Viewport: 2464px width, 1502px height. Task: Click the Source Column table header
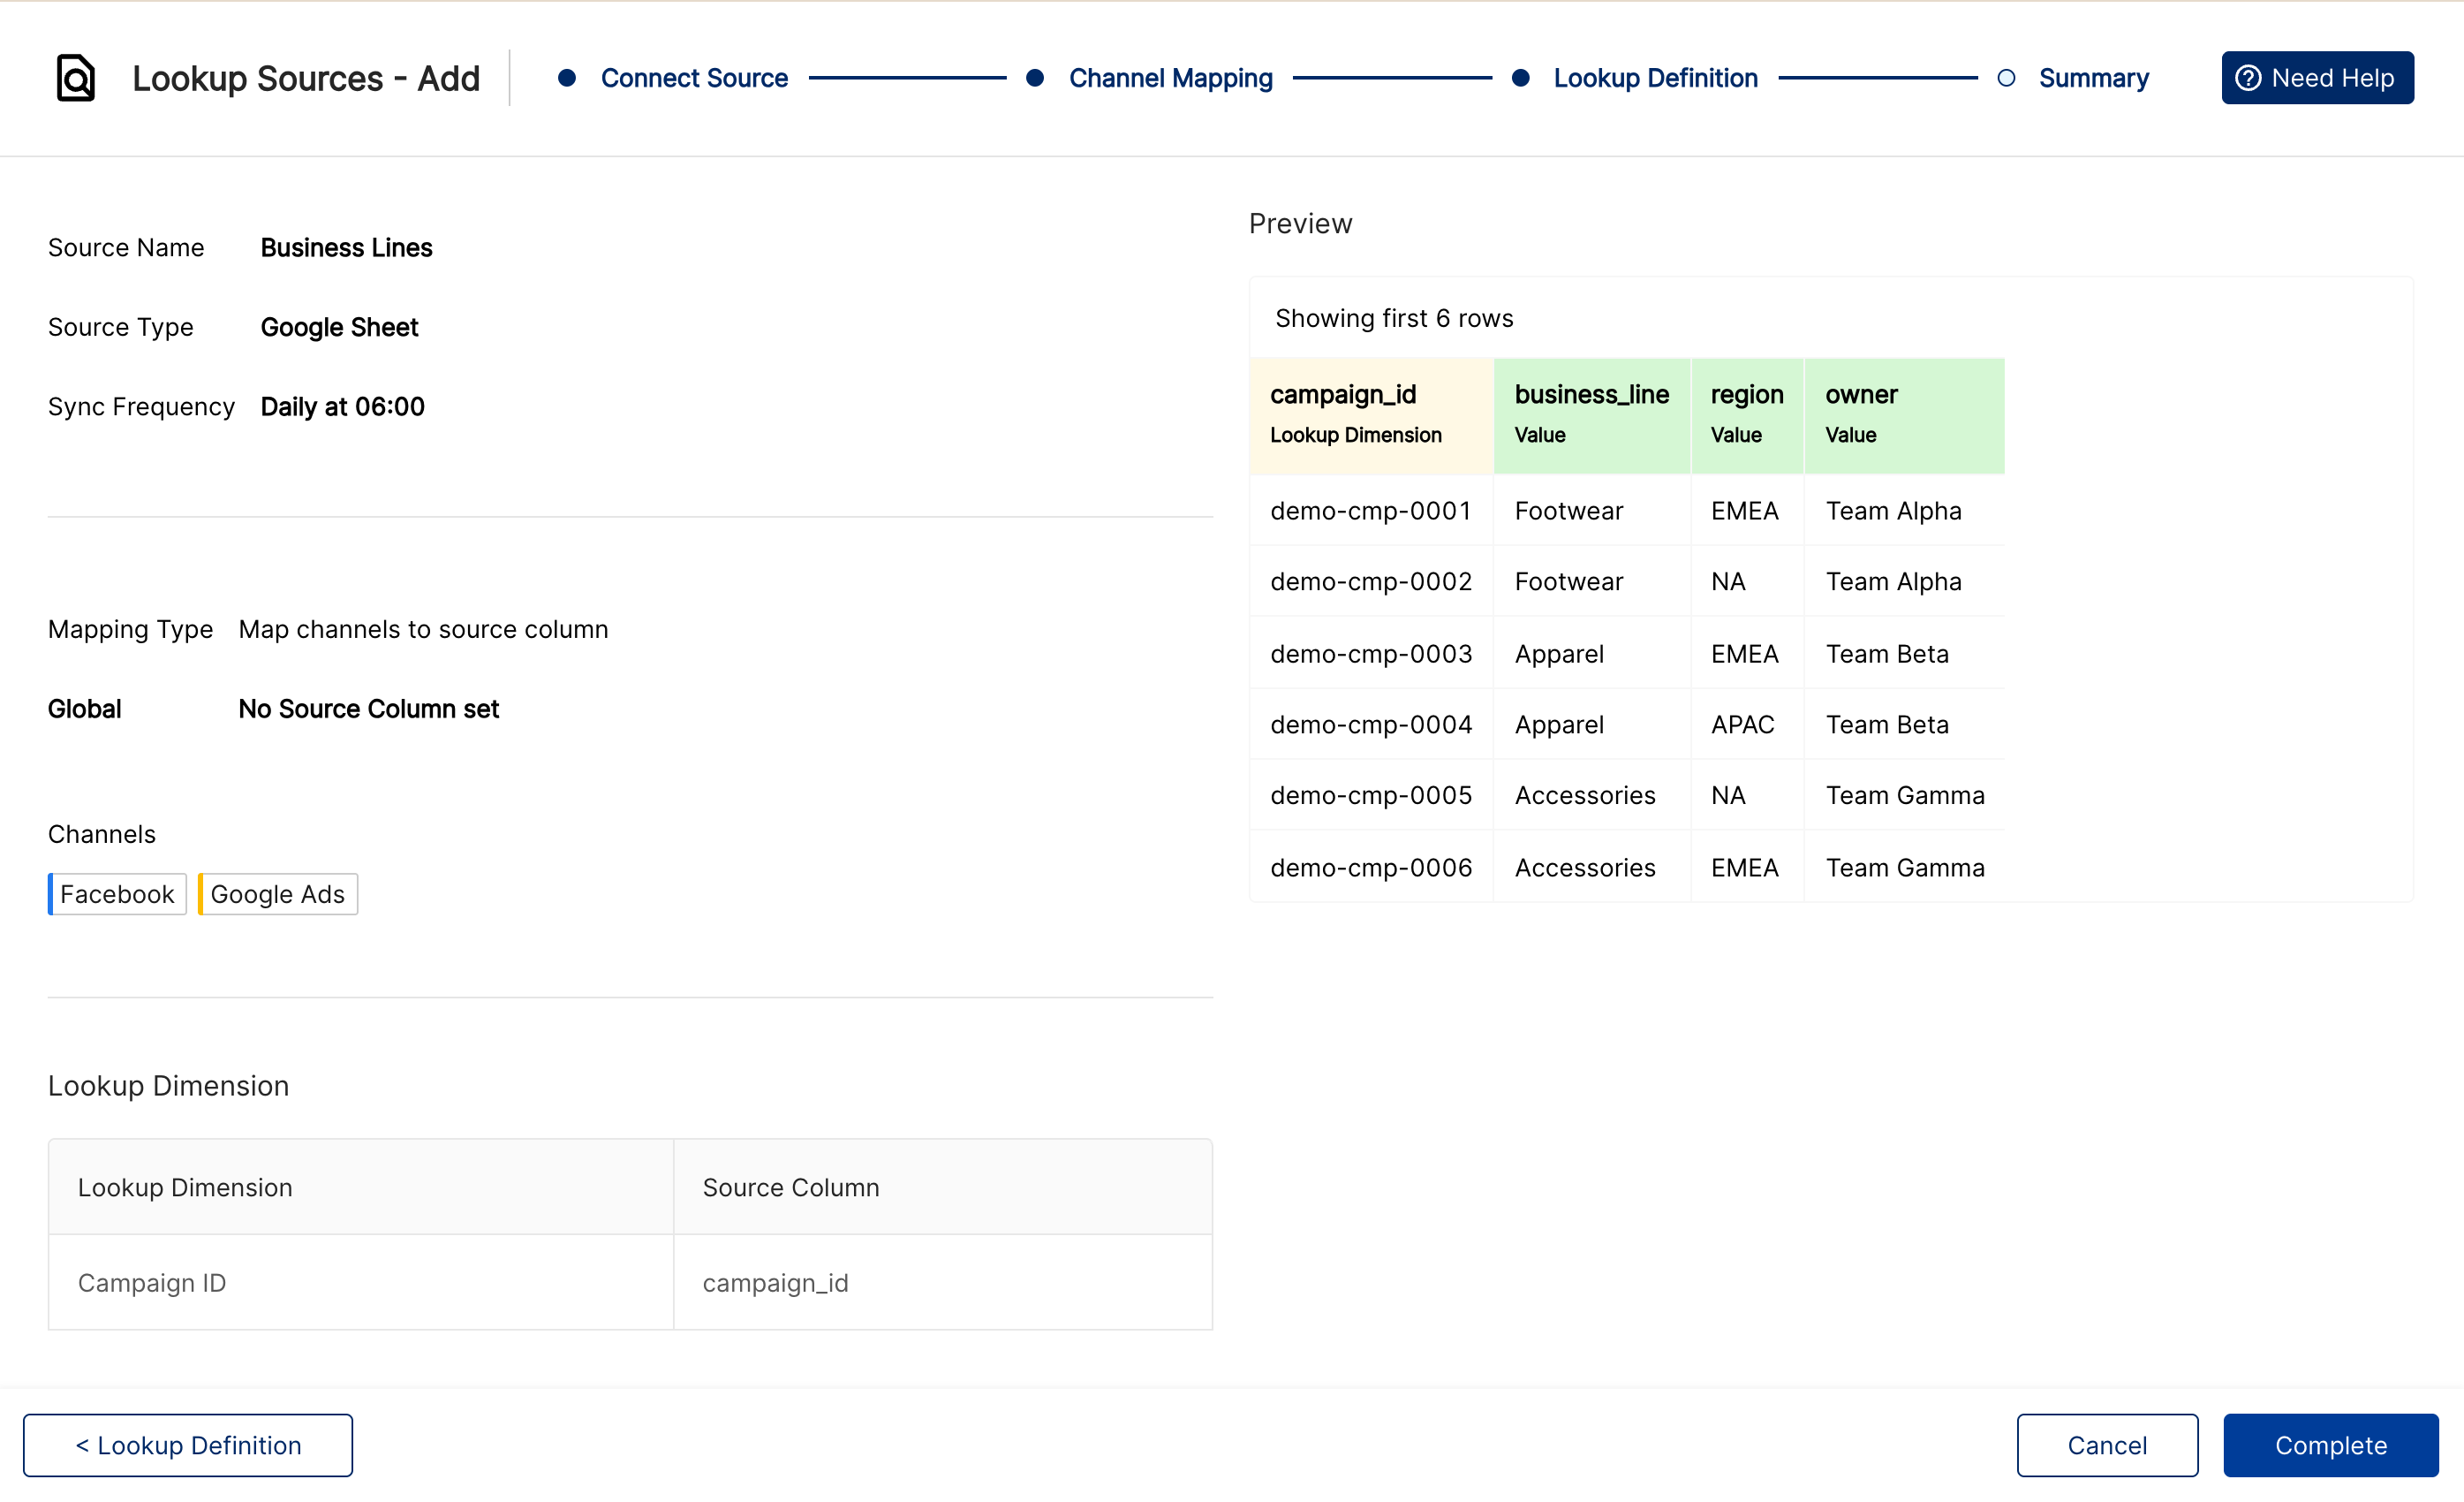pyautogui.click(x=943, y=1187)
